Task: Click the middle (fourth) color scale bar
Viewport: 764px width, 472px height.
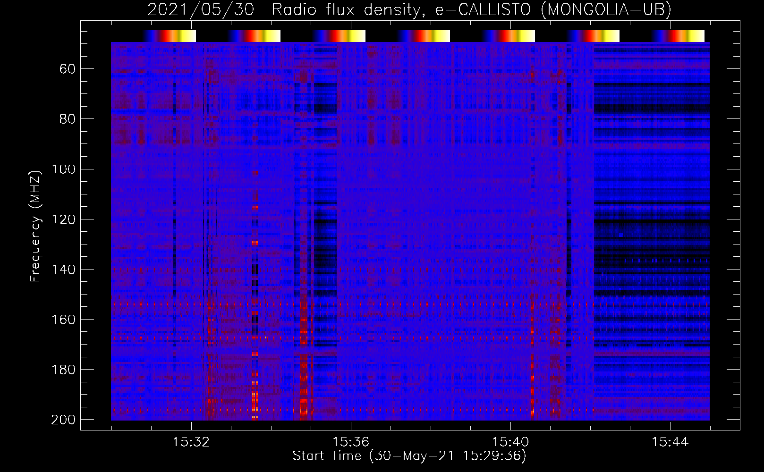Action: (424, 36)
